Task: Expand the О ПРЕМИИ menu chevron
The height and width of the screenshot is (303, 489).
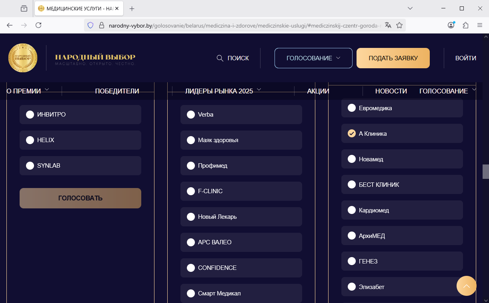Action: pyautogui.click(x=47, y=89)
